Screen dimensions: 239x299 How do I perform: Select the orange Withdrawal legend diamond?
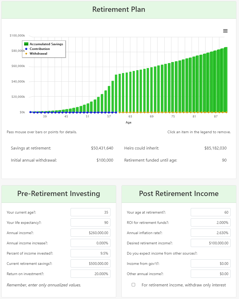26,54
